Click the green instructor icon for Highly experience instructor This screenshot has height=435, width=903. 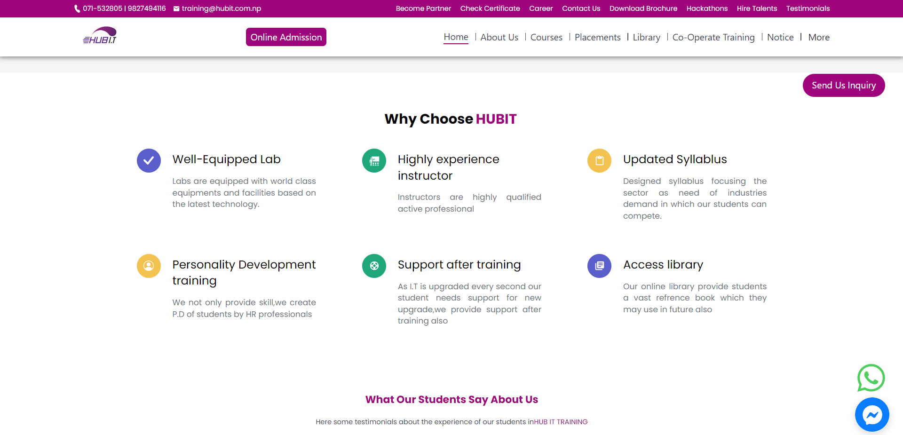374,160
